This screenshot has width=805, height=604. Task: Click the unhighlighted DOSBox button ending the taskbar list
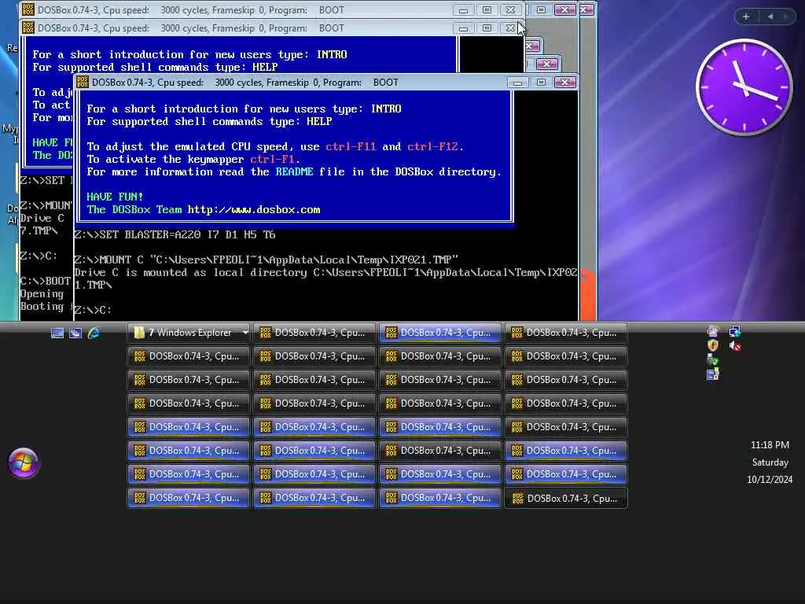point(566,498)
